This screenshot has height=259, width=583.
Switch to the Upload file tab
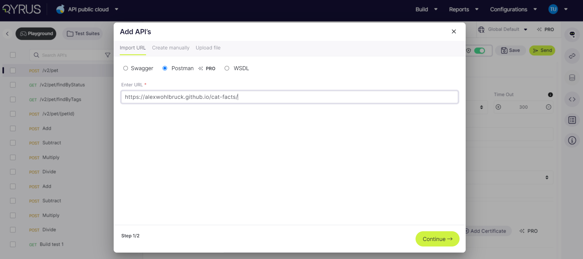tap(208, 48)
